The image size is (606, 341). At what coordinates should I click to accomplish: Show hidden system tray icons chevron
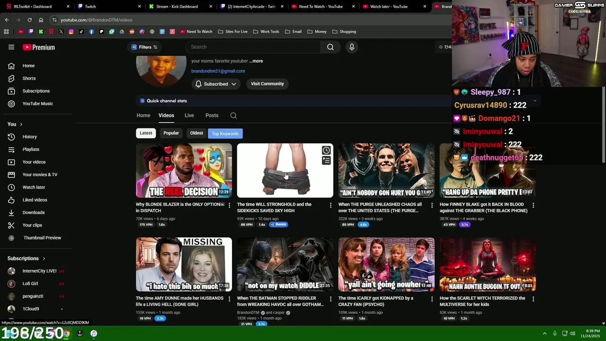coord(544,333)
